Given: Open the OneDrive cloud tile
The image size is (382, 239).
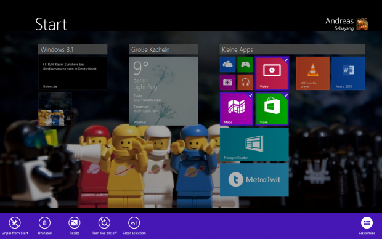Looking at the screenshot, I should coord(228,65).
